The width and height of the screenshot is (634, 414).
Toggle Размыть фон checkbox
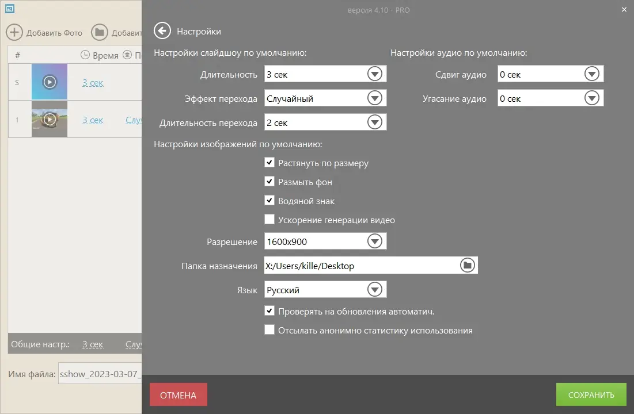[269, 181]
